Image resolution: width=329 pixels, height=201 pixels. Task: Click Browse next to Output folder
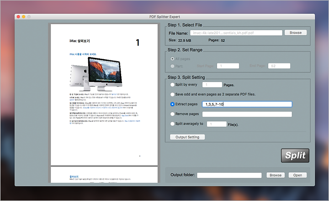276,175
